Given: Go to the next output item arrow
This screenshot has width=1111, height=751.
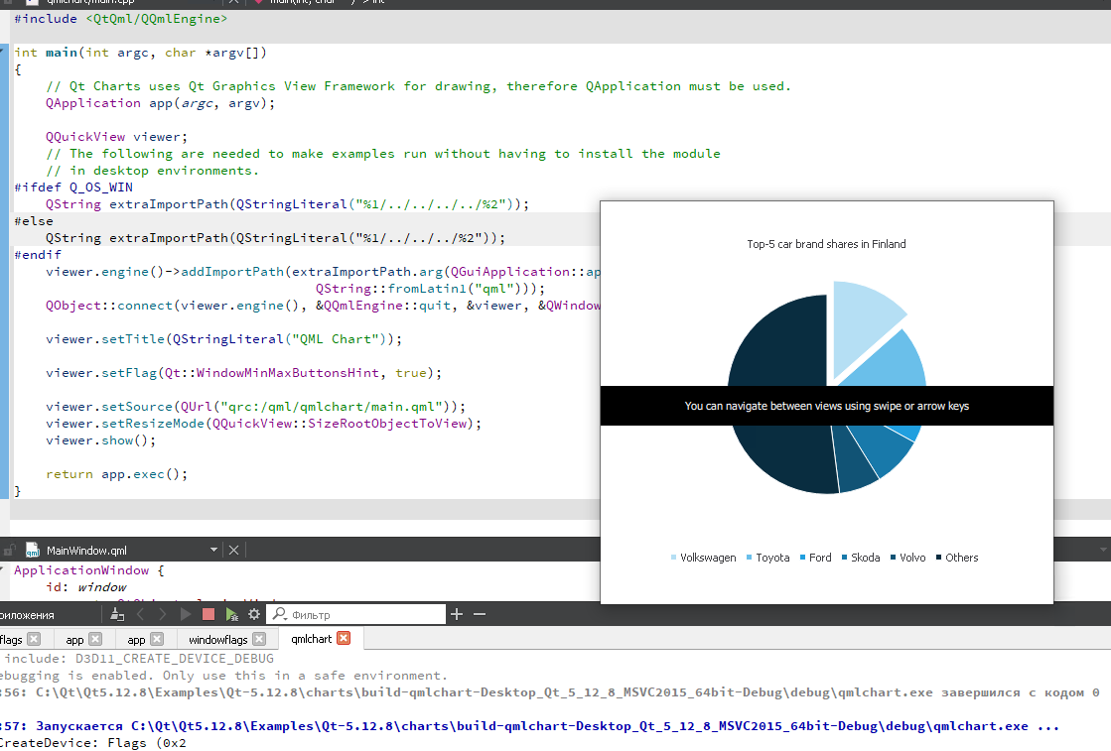Looking at the screenshot, I should 162,614.
